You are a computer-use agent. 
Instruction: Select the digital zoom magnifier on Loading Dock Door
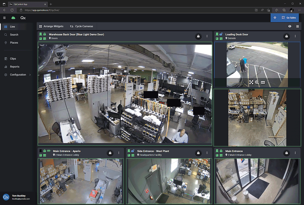pyautogui.click(x=257, y=82)
